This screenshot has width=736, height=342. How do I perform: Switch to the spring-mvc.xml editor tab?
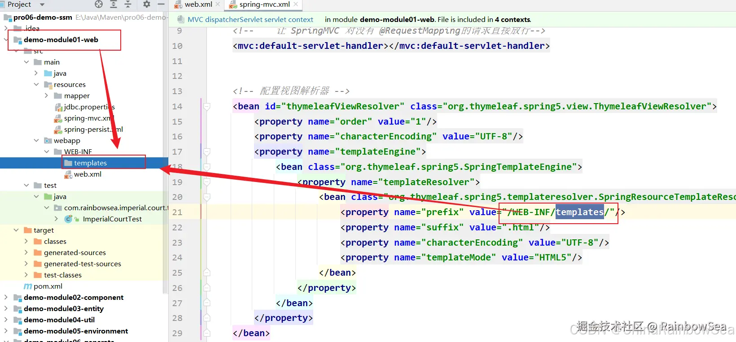pyautogui.click(x=264, y=4)
